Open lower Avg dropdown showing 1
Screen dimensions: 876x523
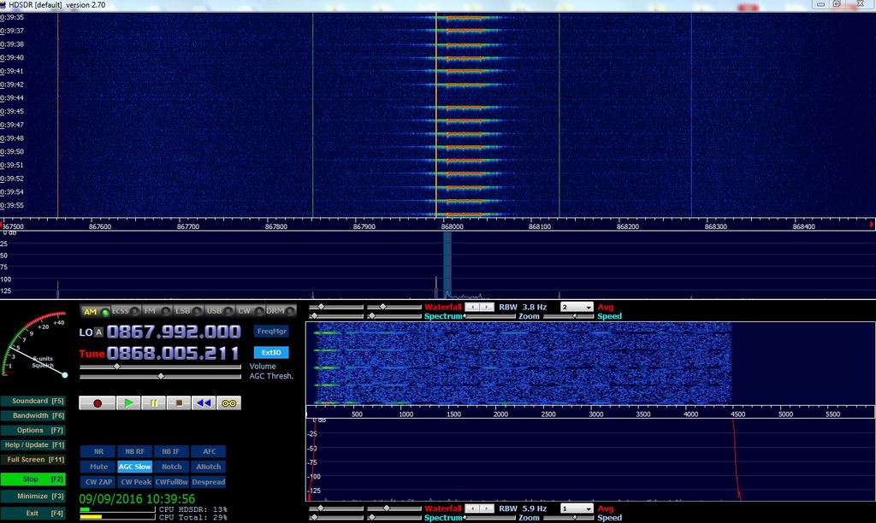tap(575, 508)
